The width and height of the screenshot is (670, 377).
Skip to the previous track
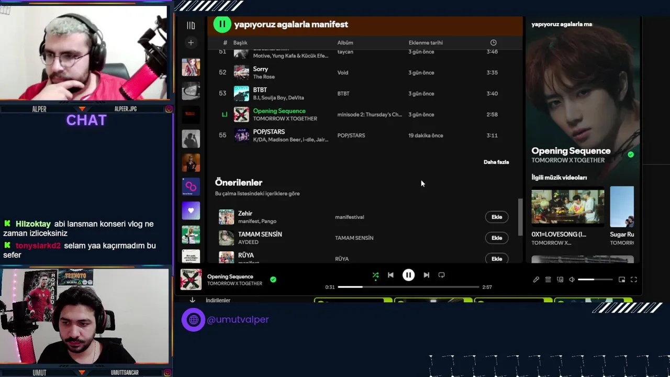[x=390, y=275]
